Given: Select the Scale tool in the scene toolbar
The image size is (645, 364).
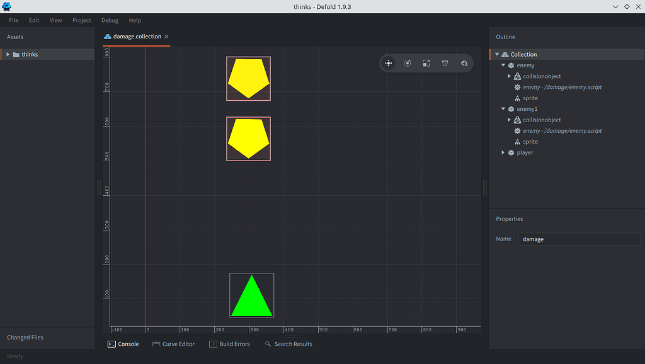Looking at the screenshot, I should click(426, 63).
